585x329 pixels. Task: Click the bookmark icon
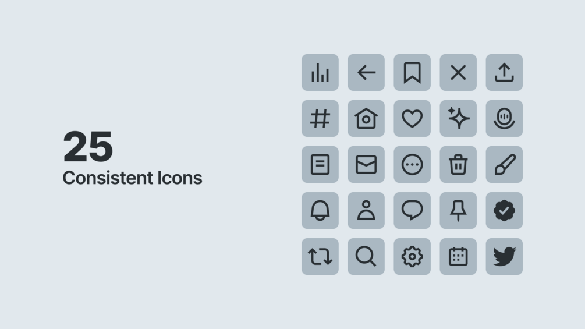click(x=412, y=72)
